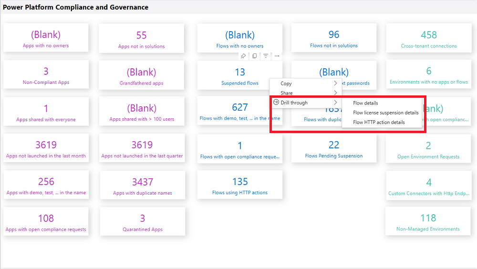Click the 3437 Apps with duplicate names card

coord(142,185)
